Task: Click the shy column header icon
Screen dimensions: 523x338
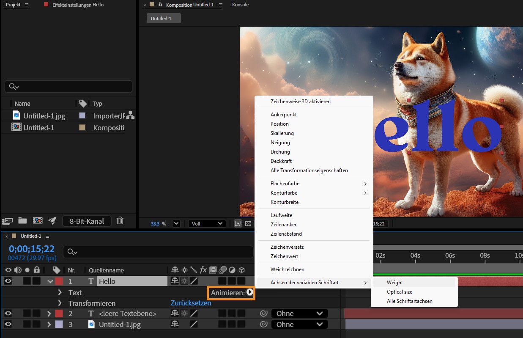Action: 175,269
